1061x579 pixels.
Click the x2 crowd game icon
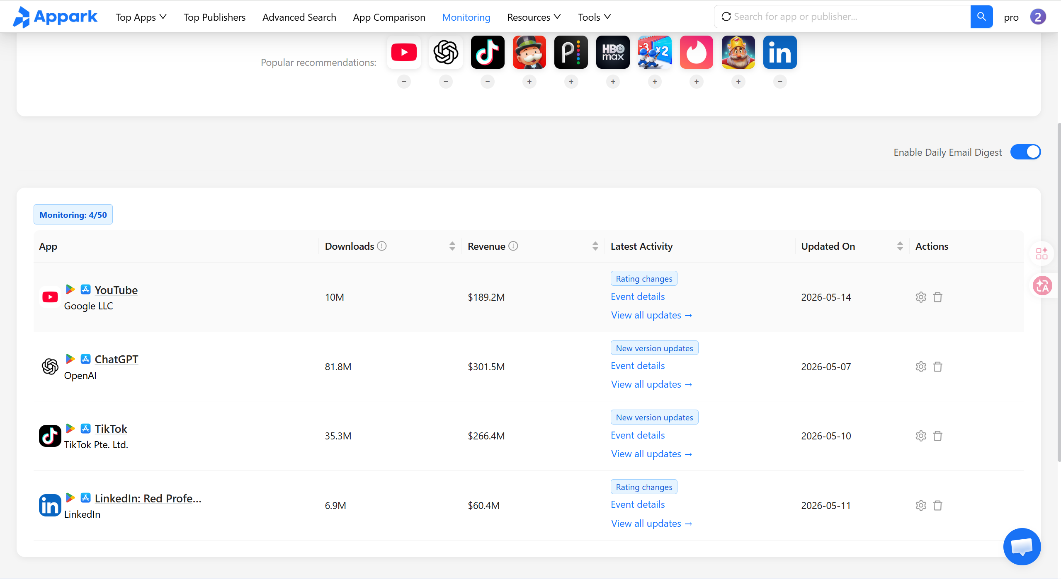(655, 52)
